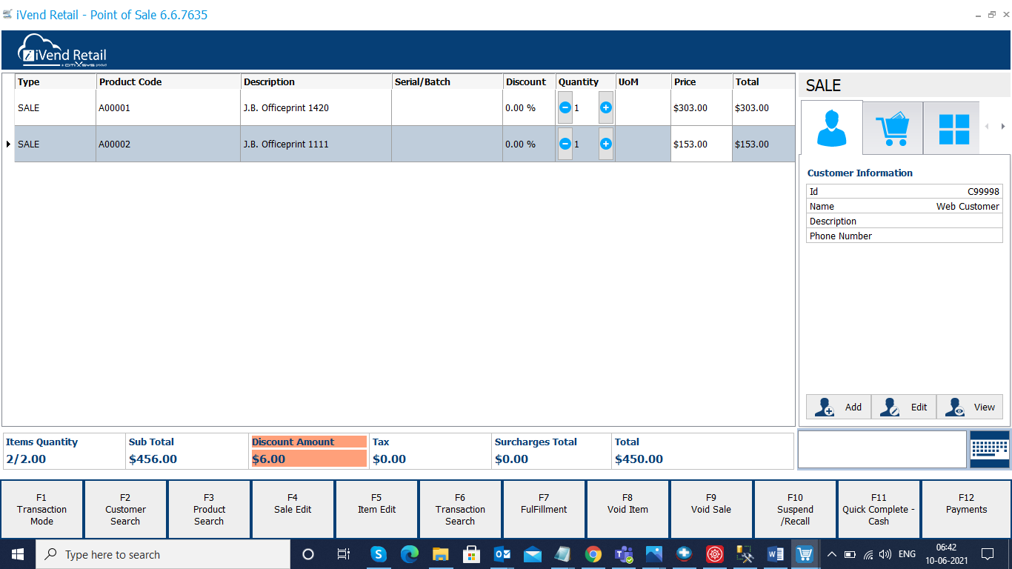Open F3 Product Search
The width and height of the screenshot is (1012, 569).
(209, 509)
